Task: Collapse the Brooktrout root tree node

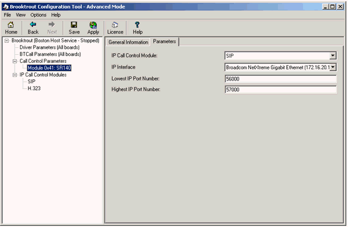Action: pos(7,40)
